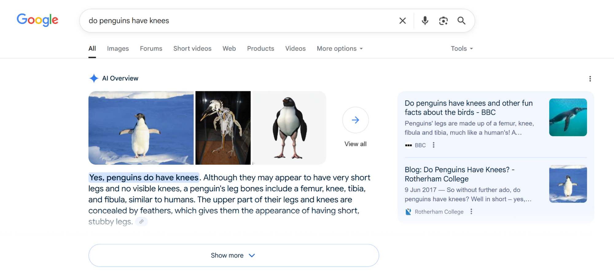This screenshot has width=614, height=274.
Task: Click the BBC source name
Action: pos(420,145)
